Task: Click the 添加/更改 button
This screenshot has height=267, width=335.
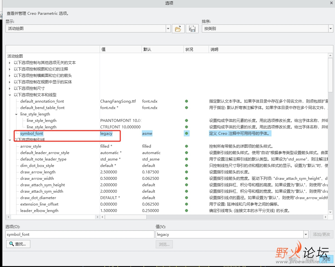Action: [x=321, y=235]
